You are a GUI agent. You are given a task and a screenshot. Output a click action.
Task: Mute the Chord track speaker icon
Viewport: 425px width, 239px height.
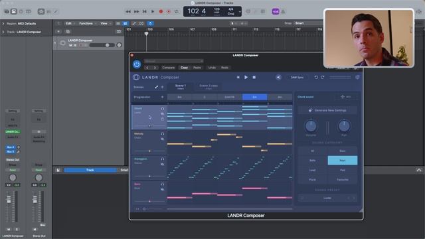(x=162, y=114)
